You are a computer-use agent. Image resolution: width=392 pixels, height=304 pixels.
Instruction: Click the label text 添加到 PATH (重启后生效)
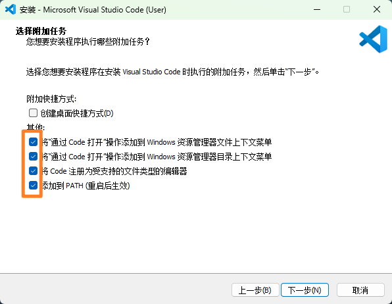pyautogui.click(x=86, y=186)
